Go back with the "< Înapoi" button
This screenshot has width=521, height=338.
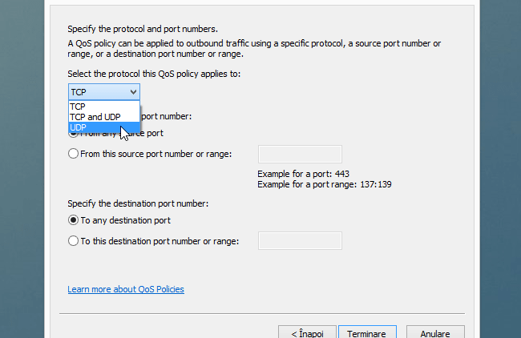(x=304, y=333)
